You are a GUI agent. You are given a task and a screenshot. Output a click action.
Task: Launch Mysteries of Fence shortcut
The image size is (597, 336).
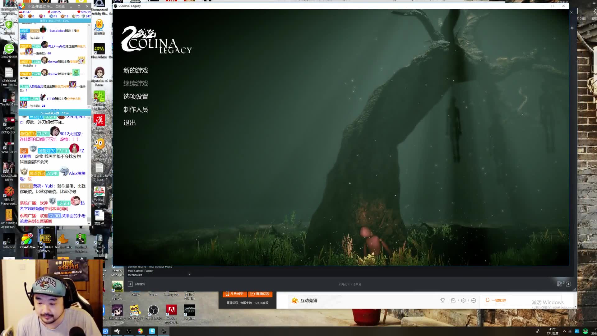99,76
